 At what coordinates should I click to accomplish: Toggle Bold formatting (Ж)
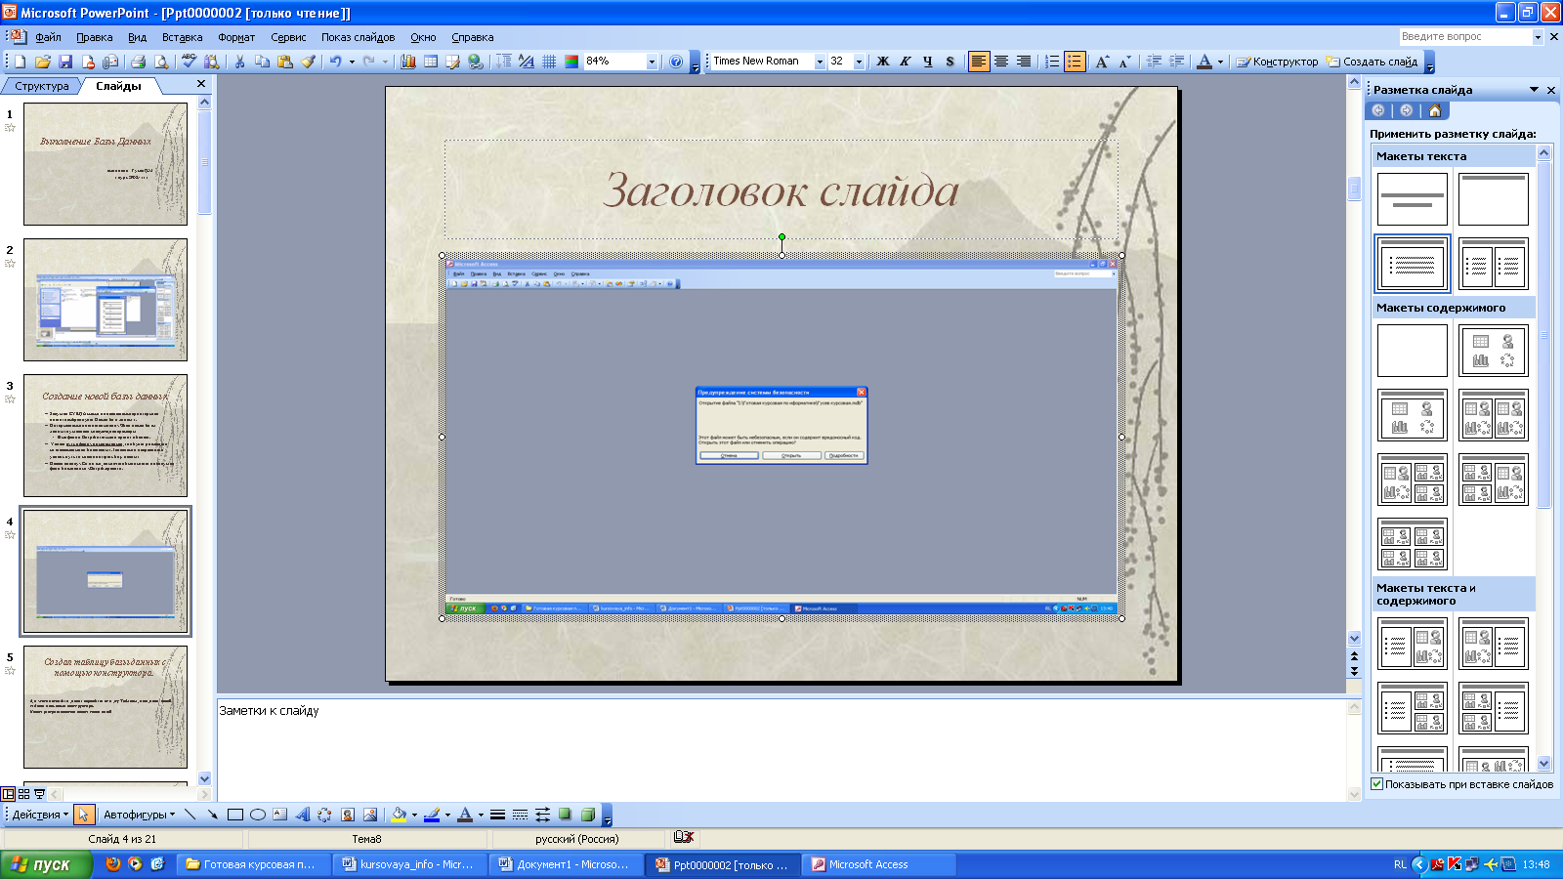click(882, 62)
